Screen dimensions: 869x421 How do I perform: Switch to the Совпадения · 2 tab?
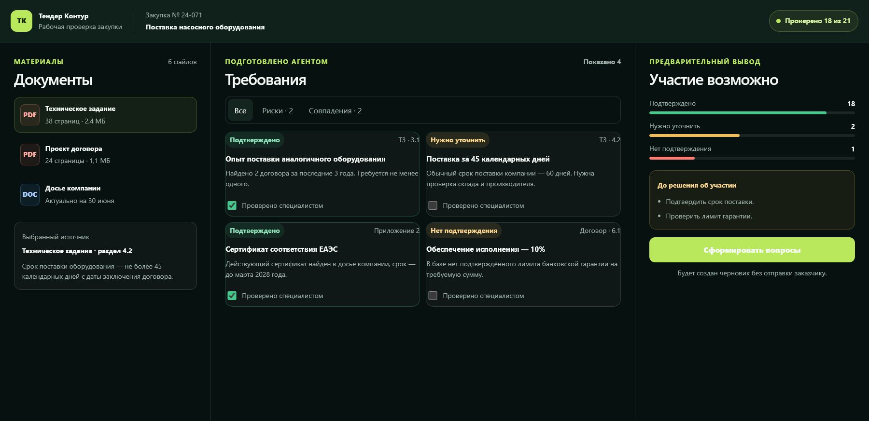pos(335,110)
